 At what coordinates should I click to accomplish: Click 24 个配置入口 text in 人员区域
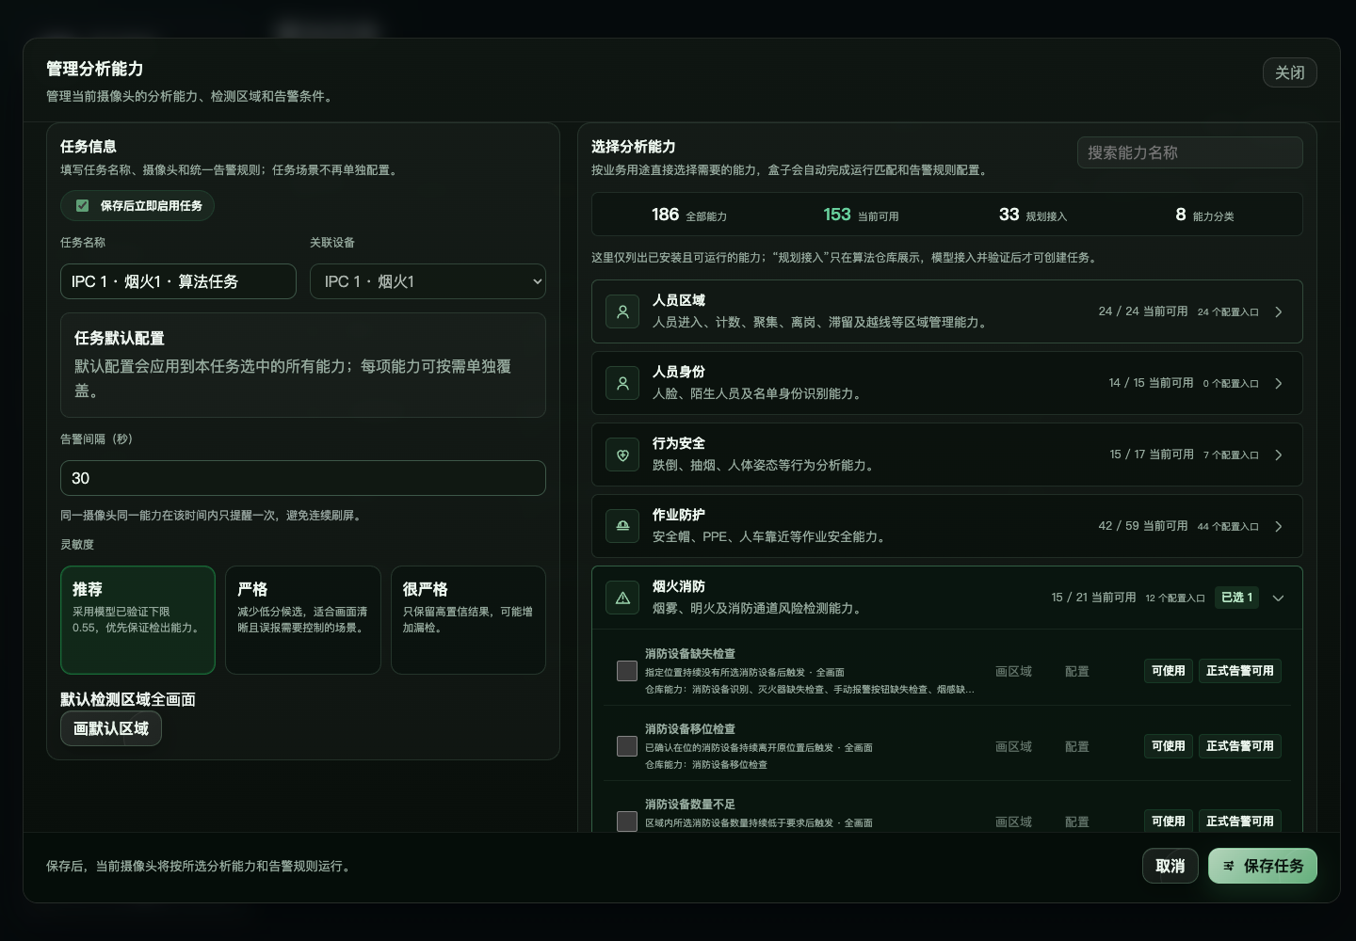[1228, 311]
